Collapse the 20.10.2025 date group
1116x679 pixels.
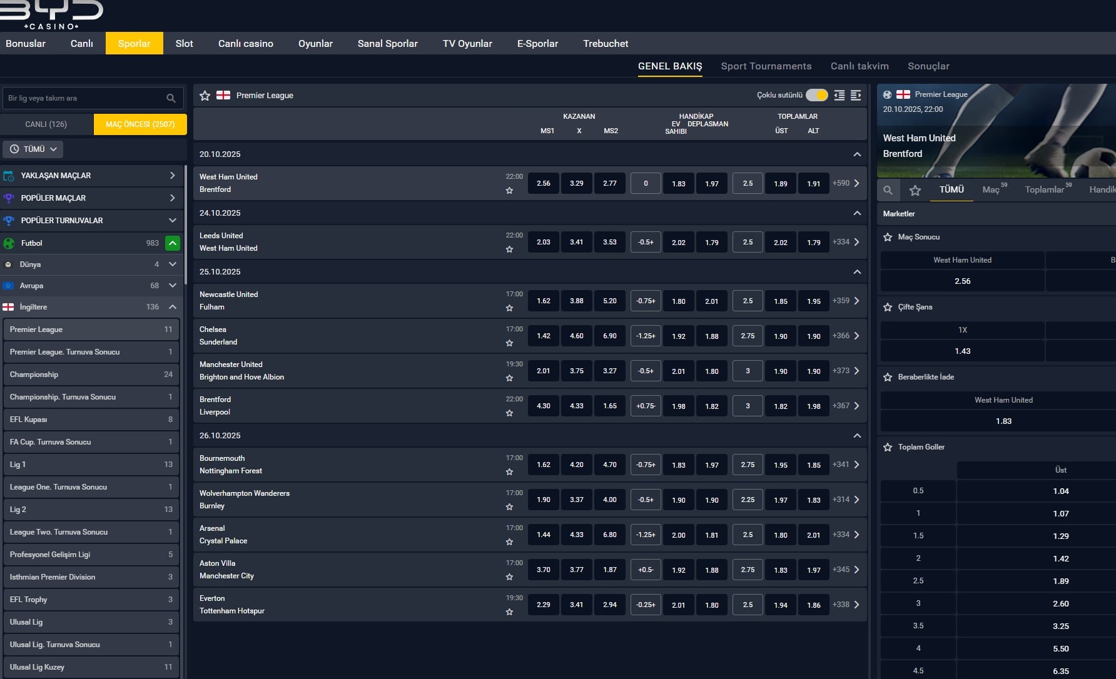[x=857, y=154]
